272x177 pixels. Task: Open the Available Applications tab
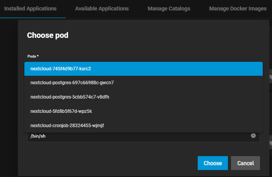pos(102,9)
